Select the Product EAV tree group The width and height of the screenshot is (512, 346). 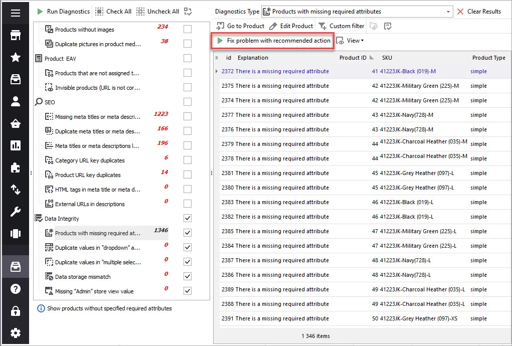(x=60, y=59)
